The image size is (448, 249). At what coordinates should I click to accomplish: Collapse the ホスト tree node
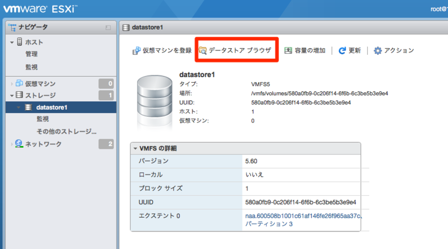(12, 43)
